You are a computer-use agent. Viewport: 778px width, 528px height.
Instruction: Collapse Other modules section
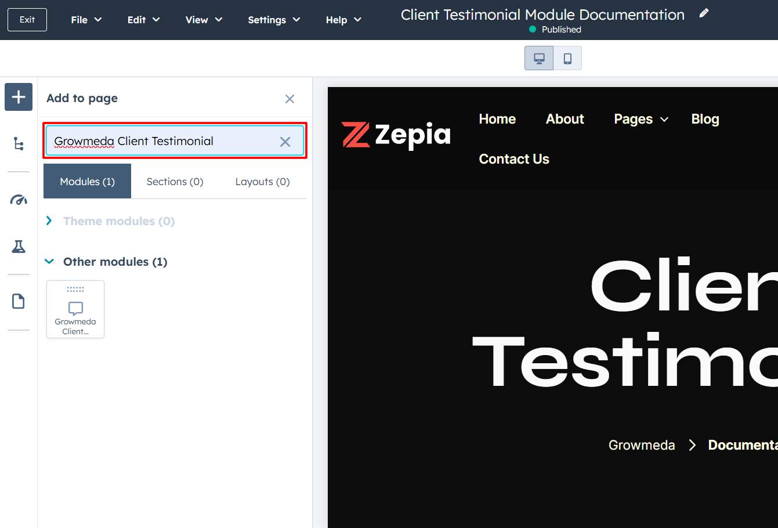click(x=49, y=262)
